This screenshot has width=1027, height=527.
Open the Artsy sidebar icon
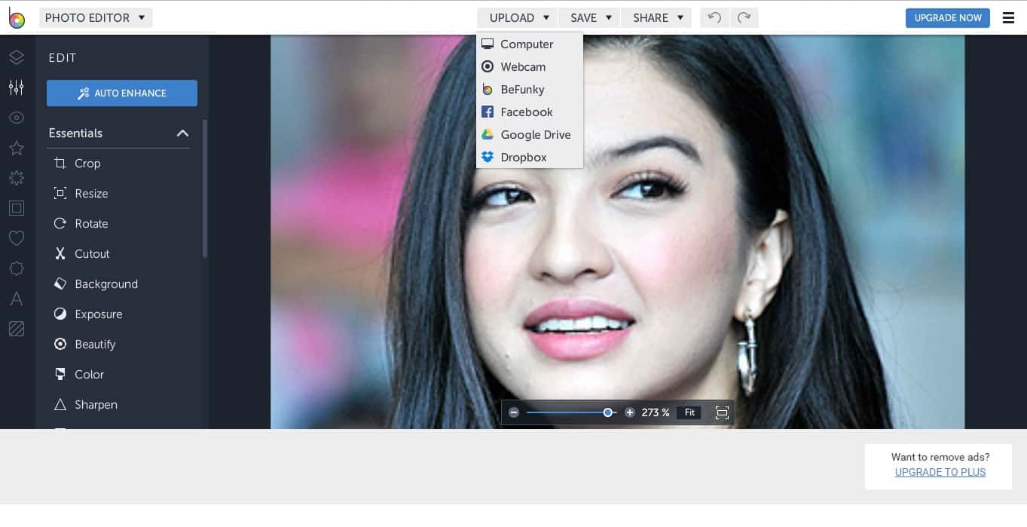point(17,178)
